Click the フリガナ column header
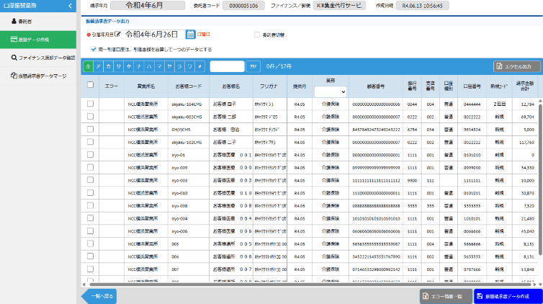This screenshot has height=304, width=543. pyautogui.click(x=269, y=86)
